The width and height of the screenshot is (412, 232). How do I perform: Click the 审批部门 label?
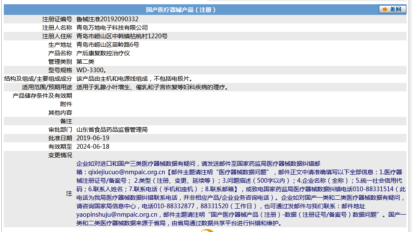(x=60, y=130)
